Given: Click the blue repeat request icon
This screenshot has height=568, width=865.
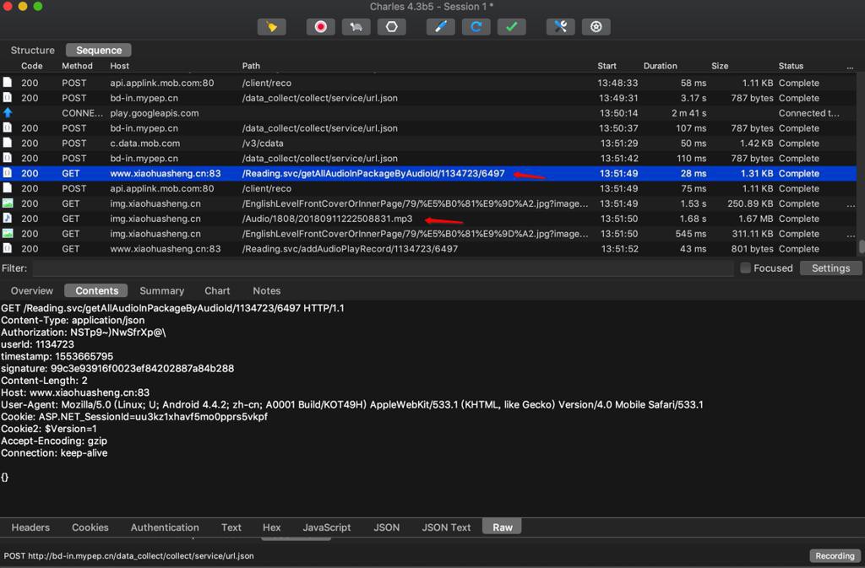Looking at the screenshot, I should 476,27.
